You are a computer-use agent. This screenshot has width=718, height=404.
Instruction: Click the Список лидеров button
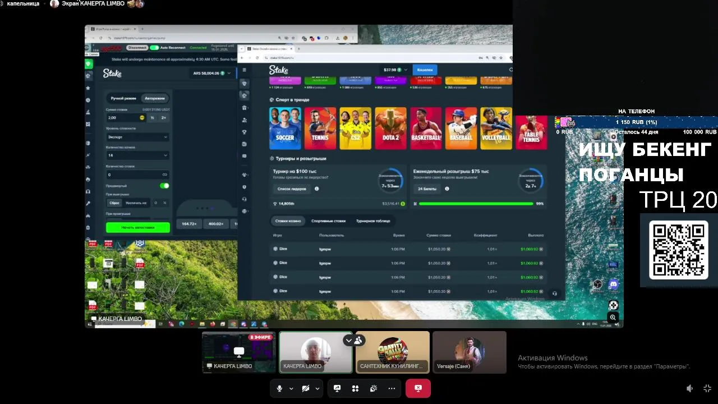pyautogui.click(x=292, y=189)
